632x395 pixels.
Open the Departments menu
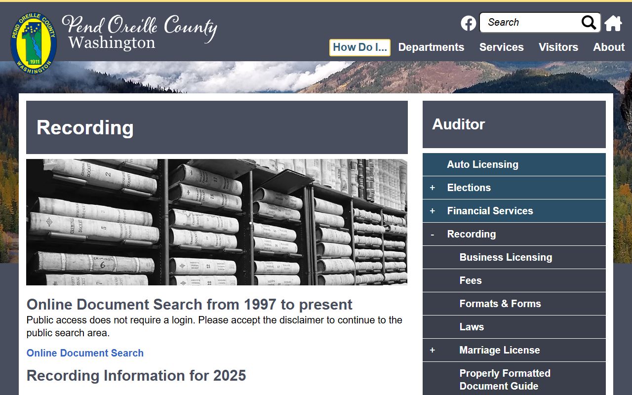tap(431, 47)
